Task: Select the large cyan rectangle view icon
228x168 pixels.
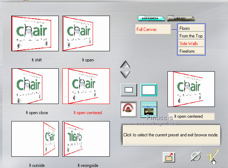Action: [x=149, y=90]
